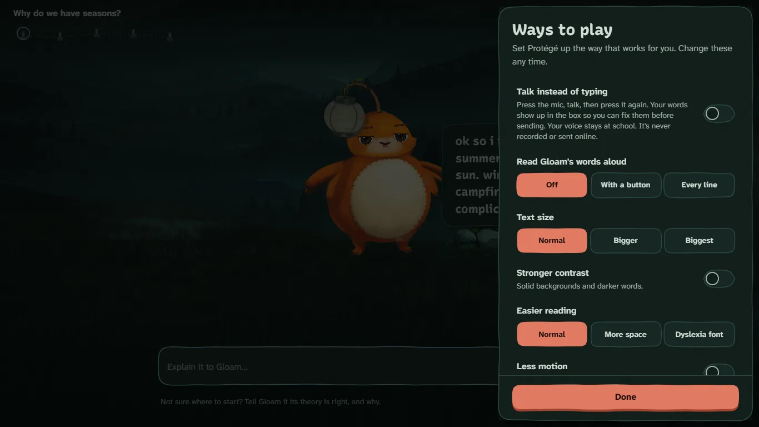This screenshot has width=759, height=427.
Task: Choose the With a button read-aloud option
Action: coord(626,185)
